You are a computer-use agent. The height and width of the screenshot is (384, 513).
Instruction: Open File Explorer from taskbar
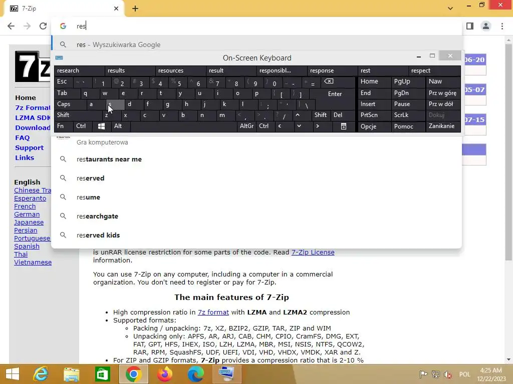pyautogui.click(x=71, y=374)
